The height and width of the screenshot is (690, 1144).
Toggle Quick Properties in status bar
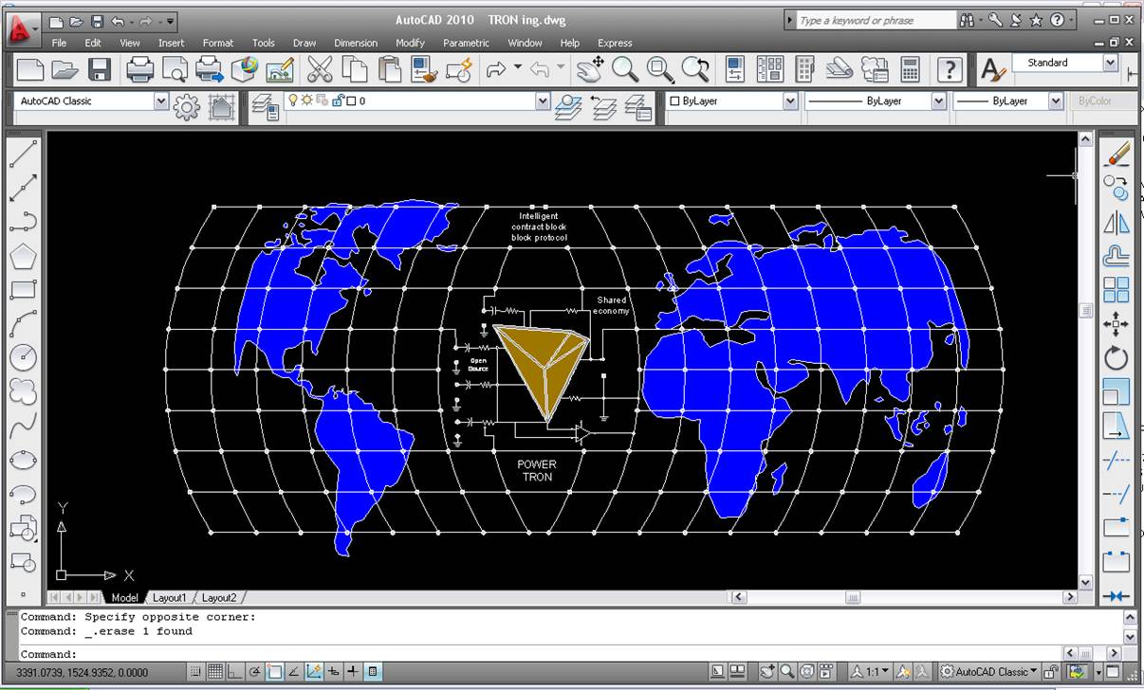pos(373,671)
